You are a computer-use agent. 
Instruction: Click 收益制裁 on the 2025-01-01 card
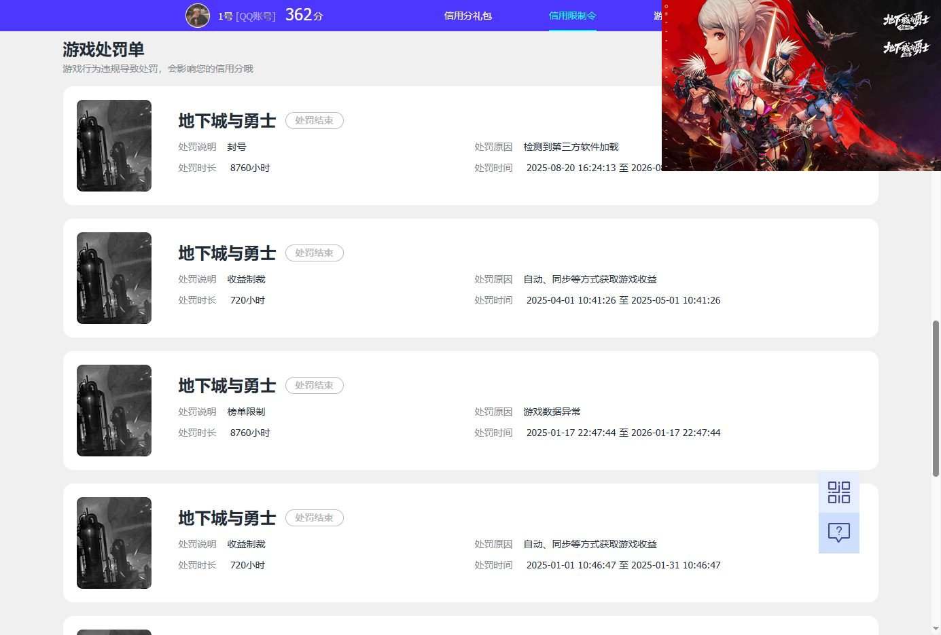pos(247,544)
